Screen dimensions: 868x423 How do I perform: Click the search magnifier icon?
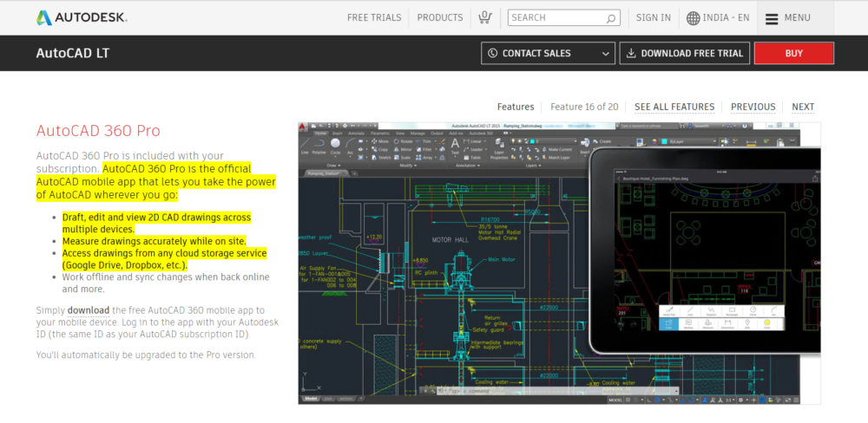click(610, 18)
